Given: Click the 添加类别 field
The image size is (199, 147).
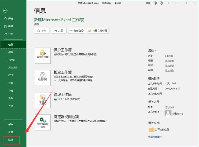Looking at the screenshot, I should click(x=170, y=70).
